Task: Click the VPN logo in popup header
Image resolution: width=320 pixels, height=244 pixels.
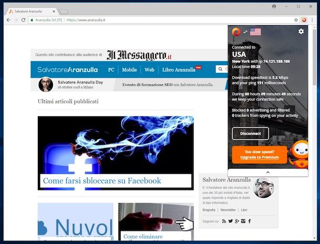Action: [x=236, y=32]
